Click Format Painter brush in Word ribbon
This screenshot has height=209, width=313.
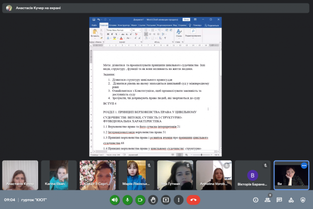101,38
